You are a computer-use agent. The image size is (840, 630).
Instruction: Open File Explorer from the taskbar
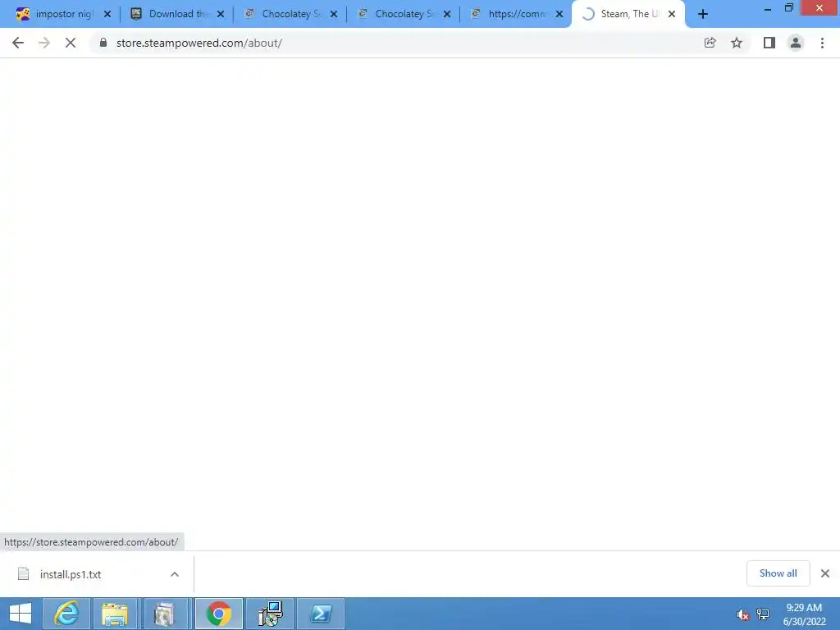[115, 614]
